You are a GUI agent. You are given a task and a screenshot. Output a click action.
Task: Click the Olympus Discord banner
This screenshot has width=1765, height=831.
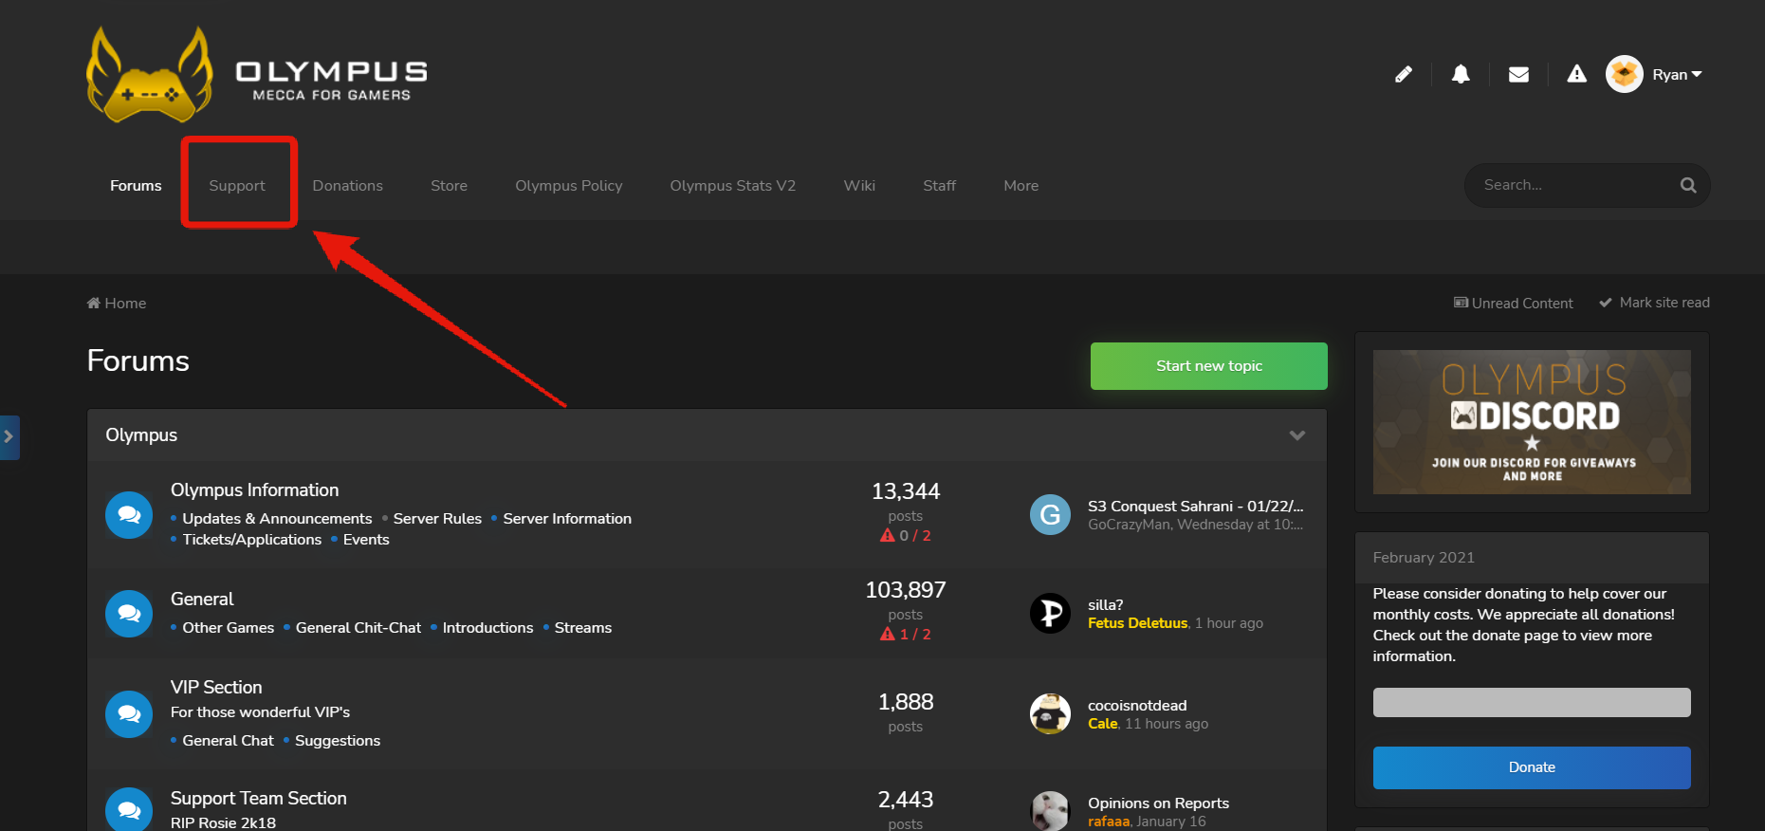(1532, 422)
